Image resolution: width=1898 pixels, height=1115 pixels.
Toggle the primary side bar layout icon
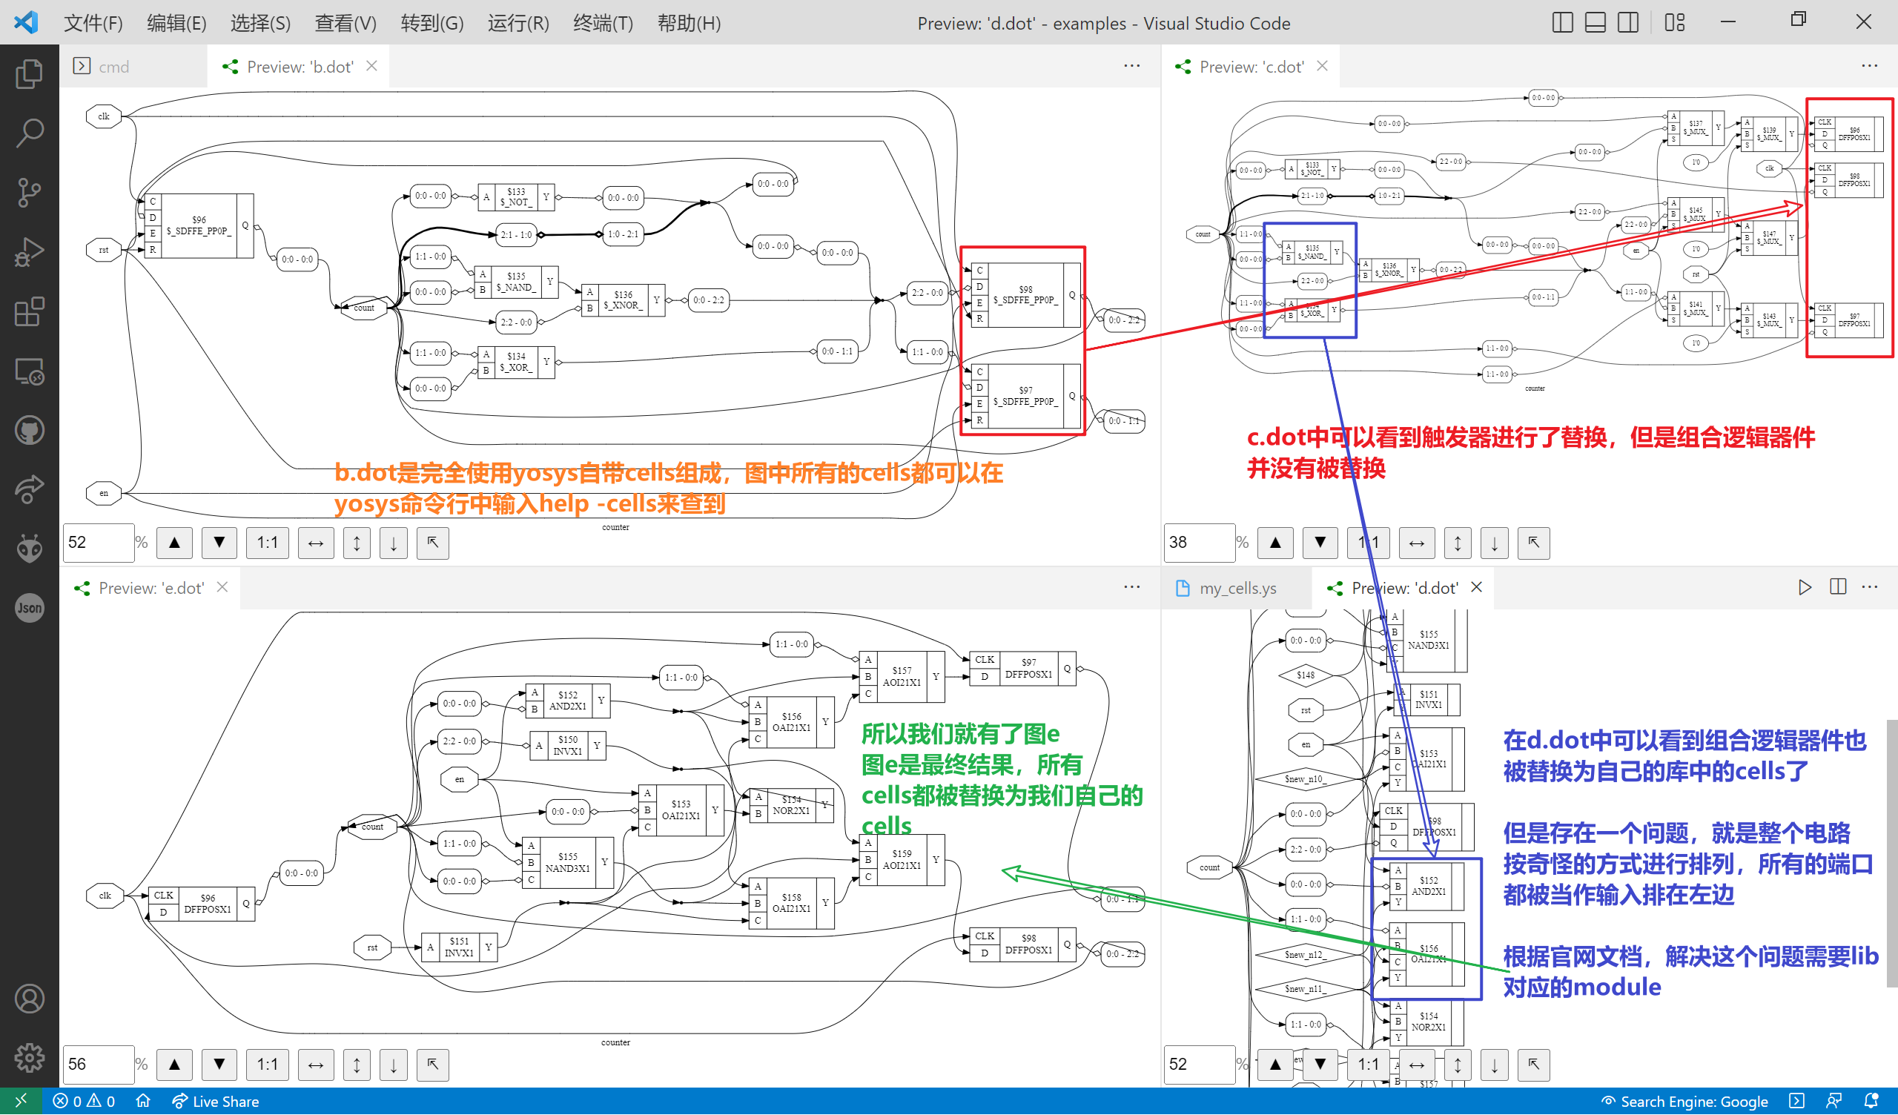coord(1563,22)
